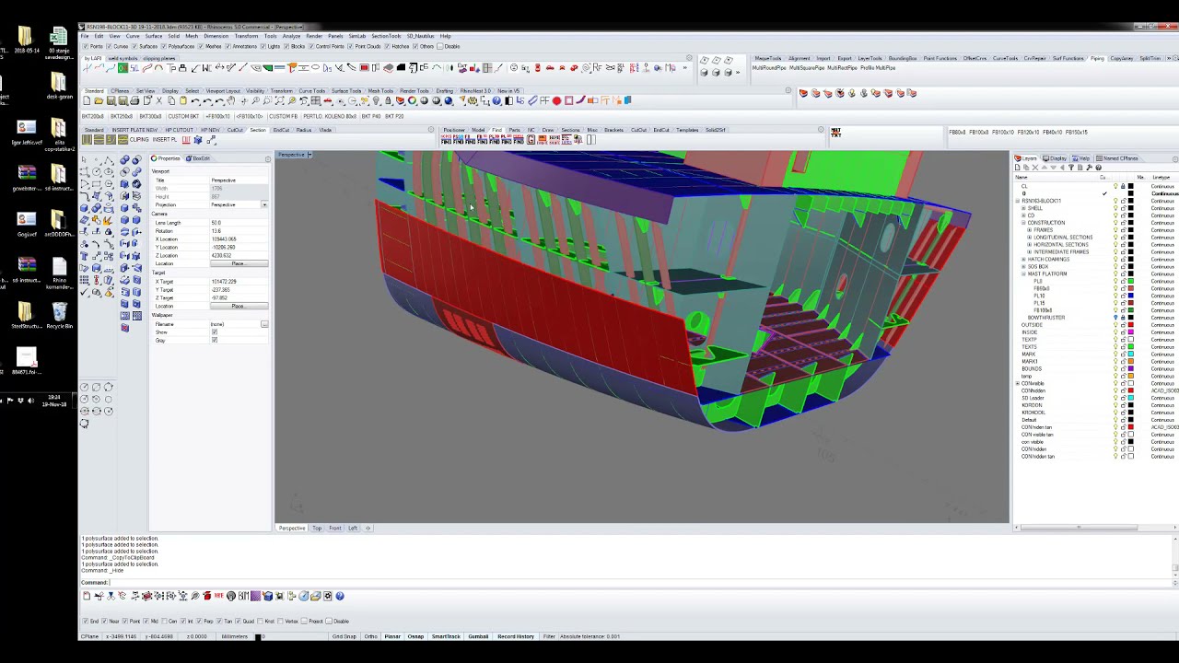Viewport: 1179px width, 663px height.
Task: Click the magenta color swatch of INSIDE layer
Action: click(x=1131, y=332)
